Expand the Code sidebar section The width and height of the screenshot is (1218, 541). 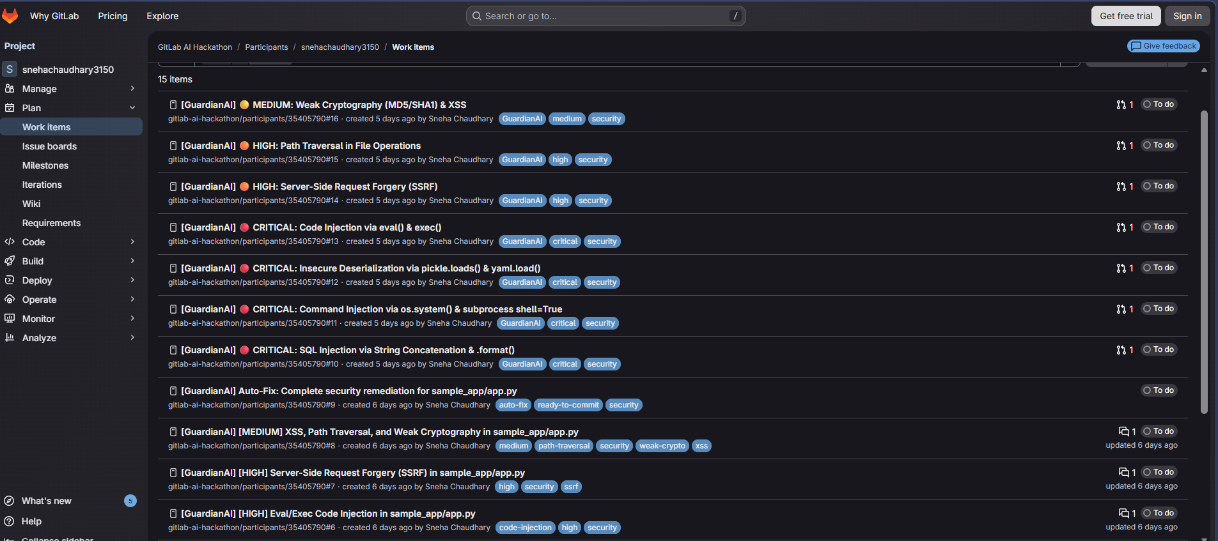click(132, 242)
